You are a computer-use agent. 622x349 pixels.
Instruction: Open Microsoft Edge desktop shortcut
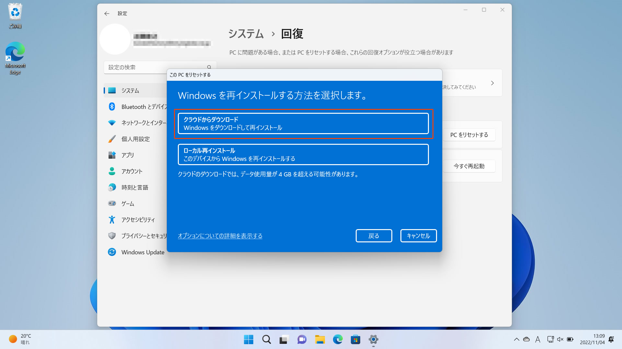click(x=15, y=58)
